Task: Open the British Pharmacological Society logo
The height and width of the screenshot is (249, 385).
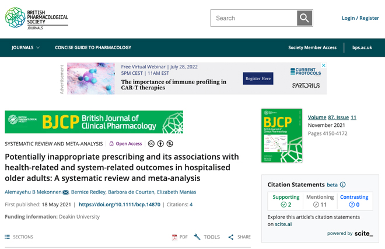Action: coord(37,18)
